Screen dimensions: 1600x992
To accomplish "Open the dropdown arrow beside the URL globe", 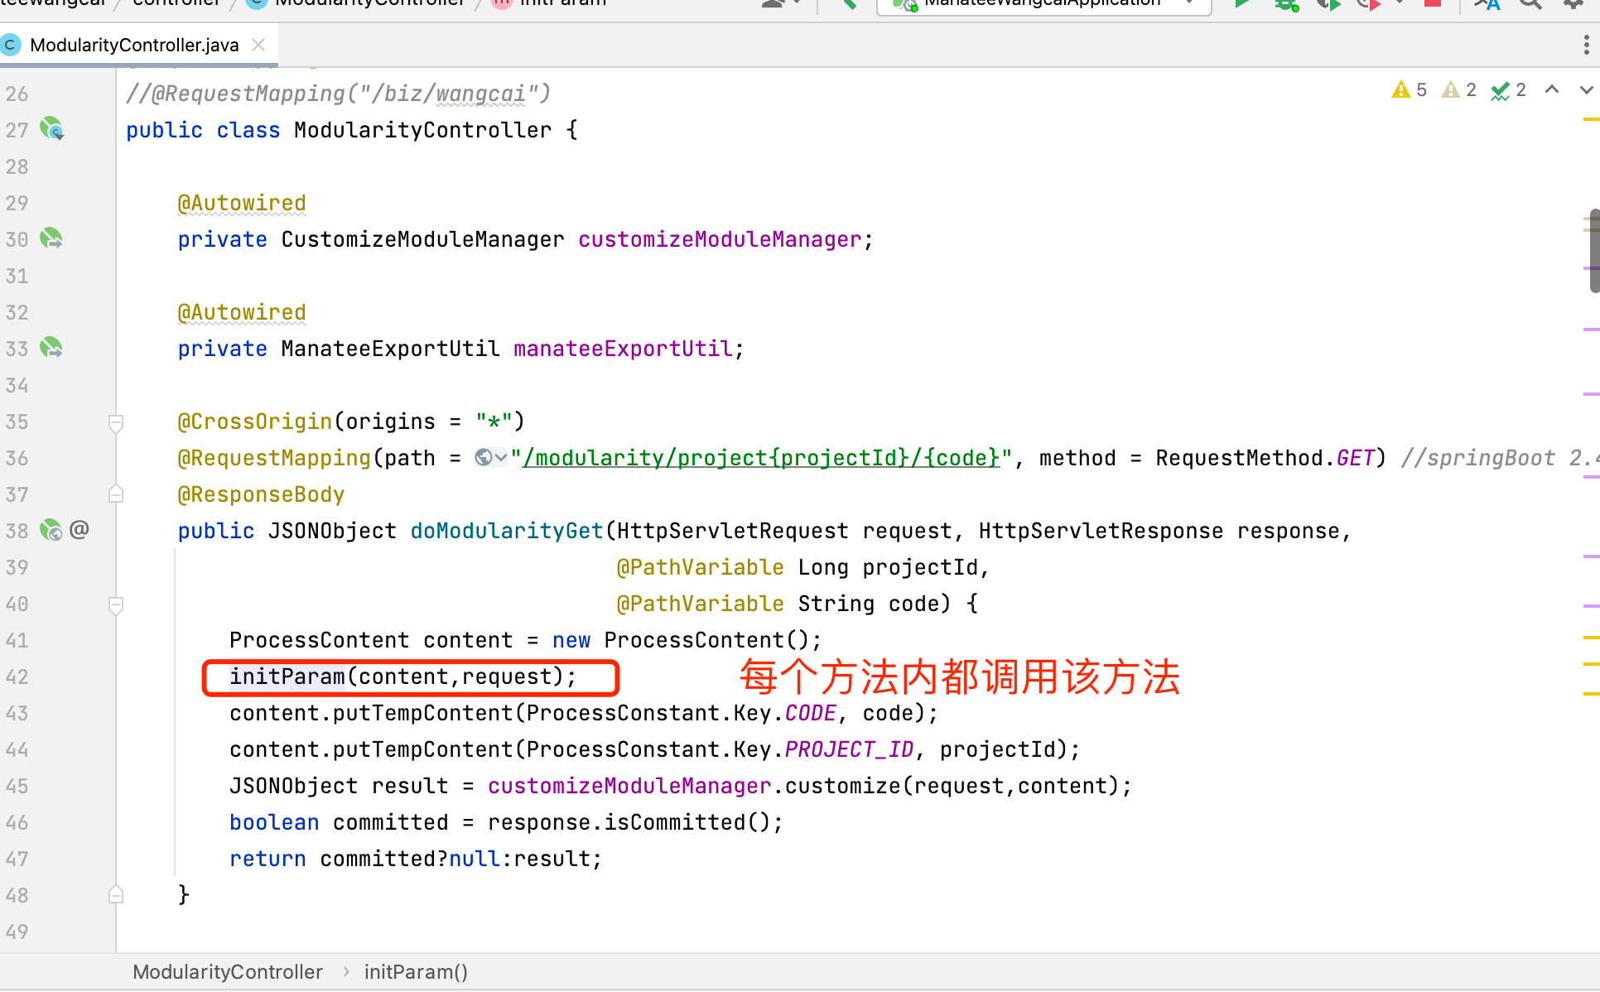I will pyautogui.click(x=500, y=457).
